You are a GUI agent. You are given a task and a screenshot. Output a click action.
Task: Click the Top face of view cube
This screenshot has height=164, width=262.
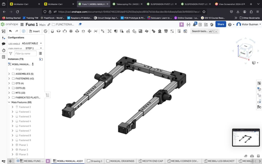click(x=245, y=46)
